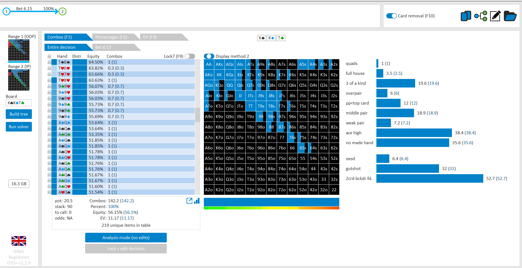Click the edit notepad icon
Image resolution: width=522 pixels, height=268 pixels.
[495, 16]
